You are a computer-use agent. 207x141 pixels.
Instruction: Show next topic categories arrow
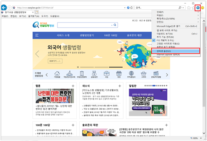(x=167, y=75)
